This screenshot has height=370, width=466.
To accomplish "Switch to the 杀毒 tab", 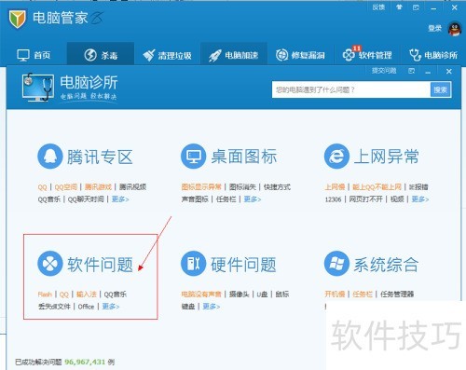I will coord(101,55).
